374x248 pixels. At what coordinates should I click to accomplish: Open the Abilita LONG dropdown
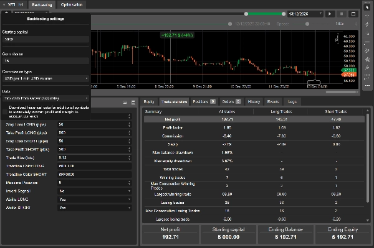pos(95,200)
